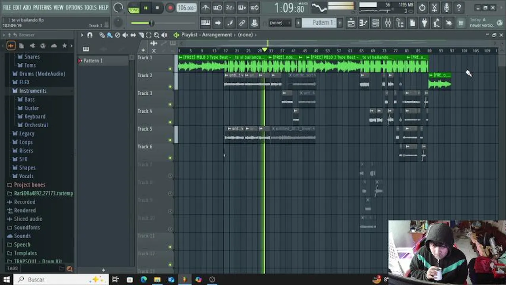Click the Touch controller hand icon
Image resolution: width=506 pixels, height=285 pixels.
[449, 23]
